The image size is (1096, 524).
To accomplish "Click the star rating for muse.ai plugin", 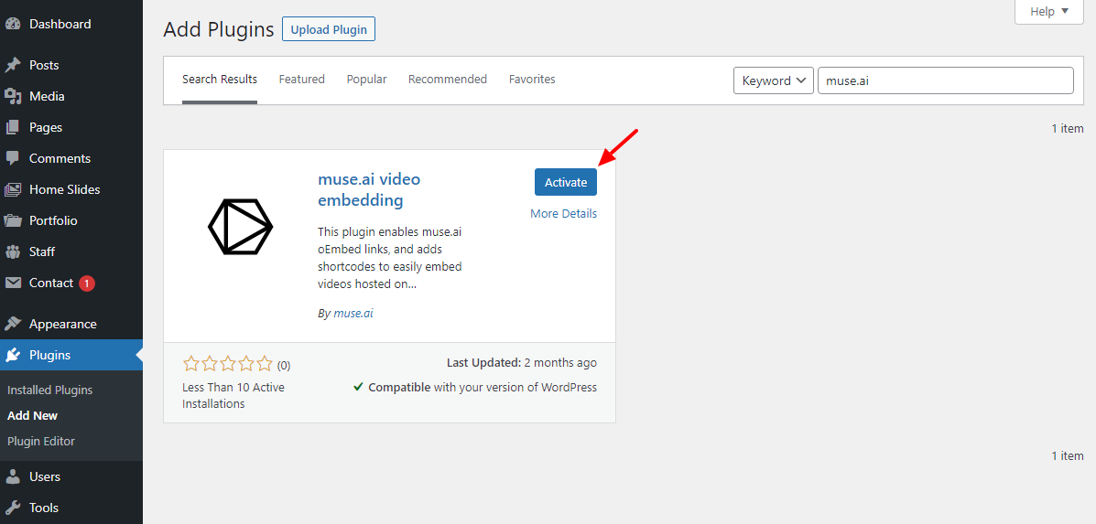I will [227, 364].
